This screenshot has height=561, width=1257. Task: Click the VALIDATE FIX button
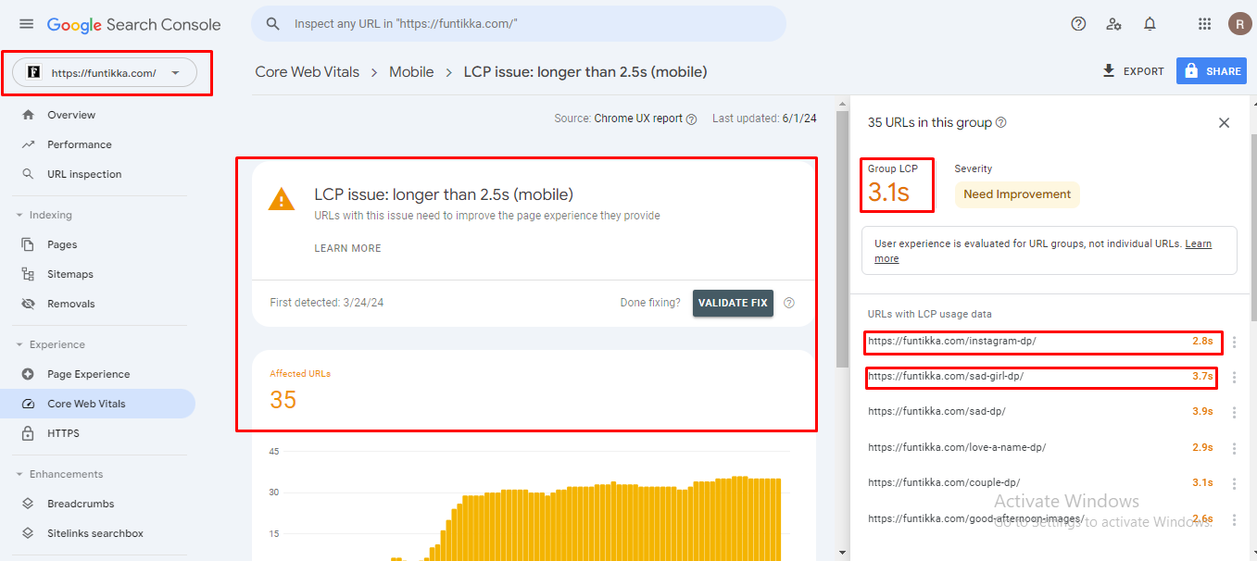tap(733, 303)
